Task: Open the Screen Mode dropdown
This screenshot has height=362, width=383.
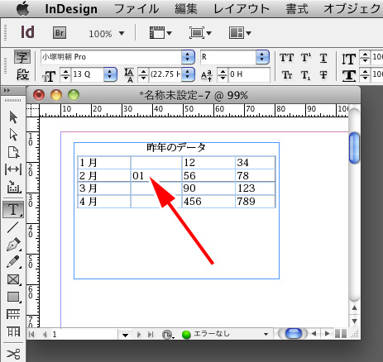Action: click(200, 33)
